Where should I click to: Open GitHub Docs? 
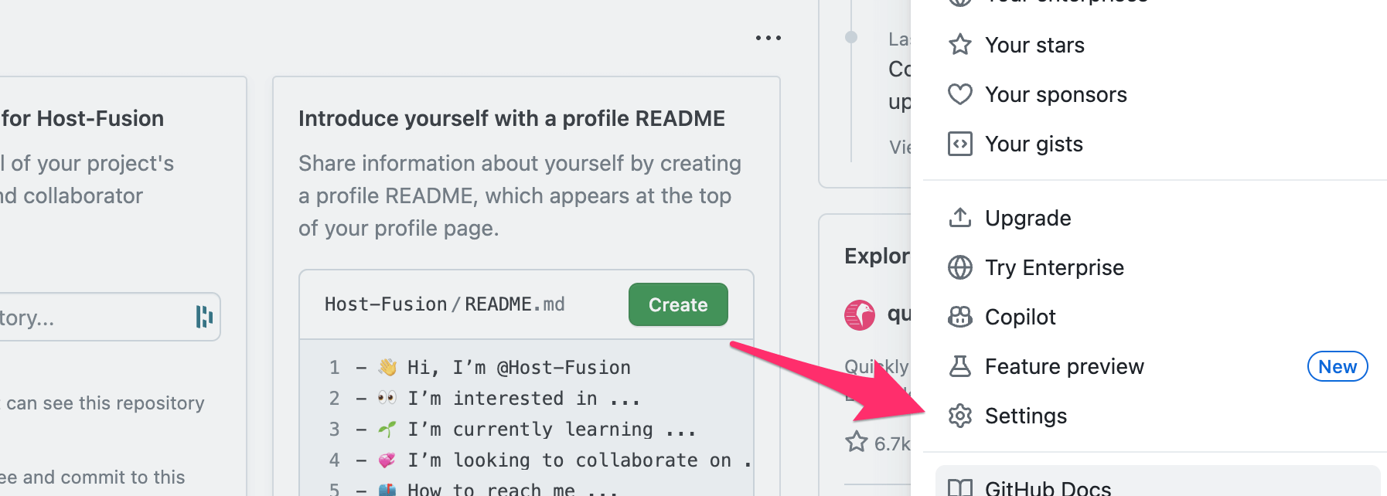tap(1048, 488)
